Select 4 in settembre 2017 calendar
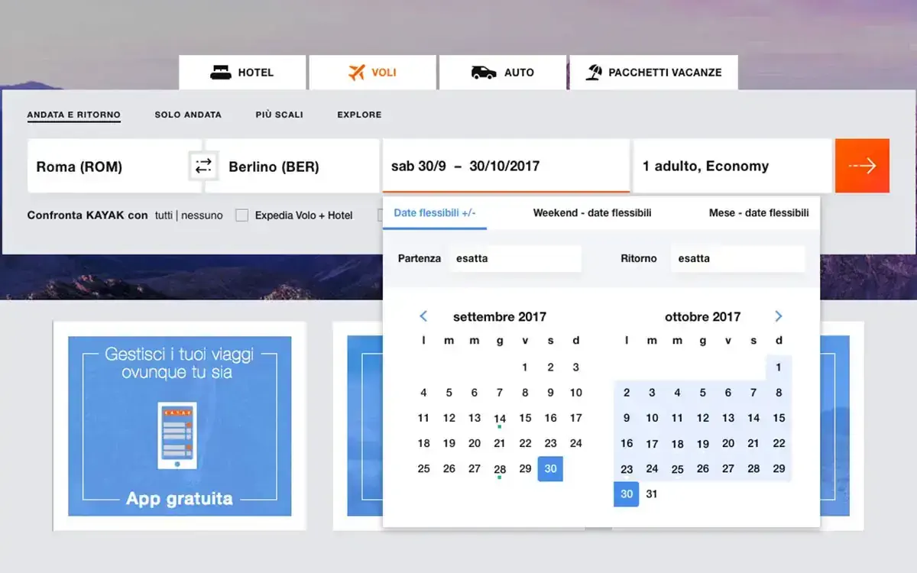The height and width of the screenshot is (573, 917). [x=424, y=393]
